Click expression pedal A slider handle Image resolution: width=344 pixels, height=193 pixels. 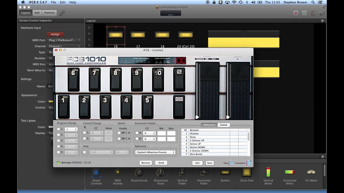coord(197,117)
